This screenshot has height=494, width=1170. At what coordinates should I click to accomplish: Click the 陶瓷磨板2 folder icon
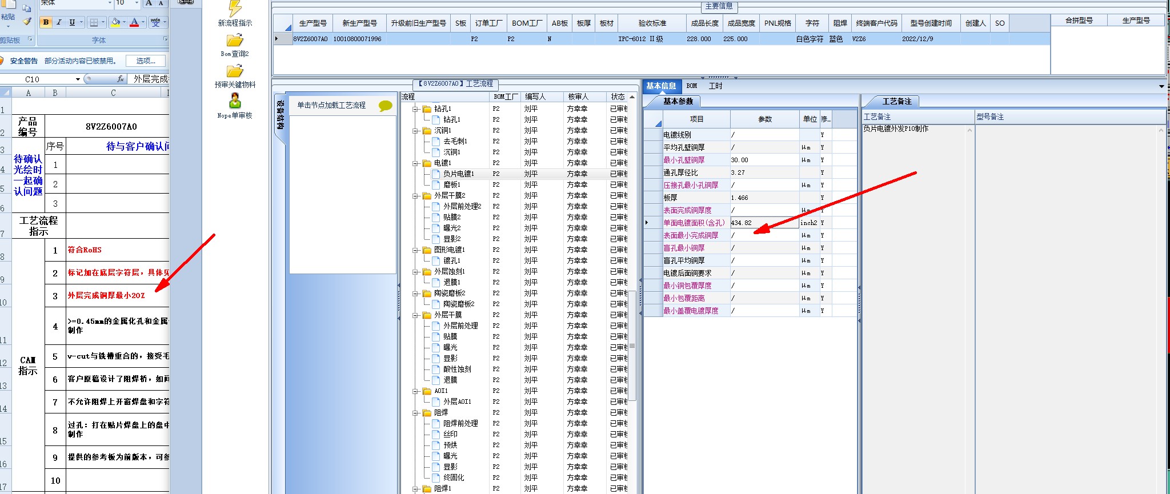click(x=427, y=293)
